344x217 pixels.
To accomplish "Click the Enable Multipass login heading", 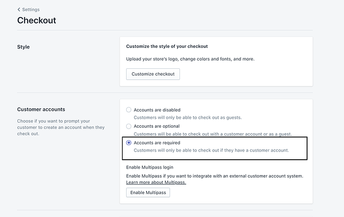I will [150, 167].
